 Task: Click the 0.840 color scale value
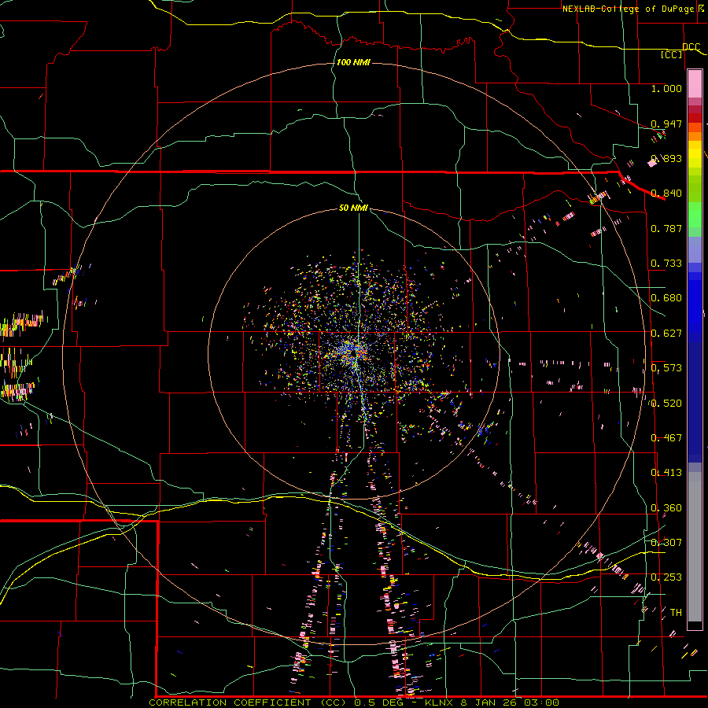click(666, 194)
